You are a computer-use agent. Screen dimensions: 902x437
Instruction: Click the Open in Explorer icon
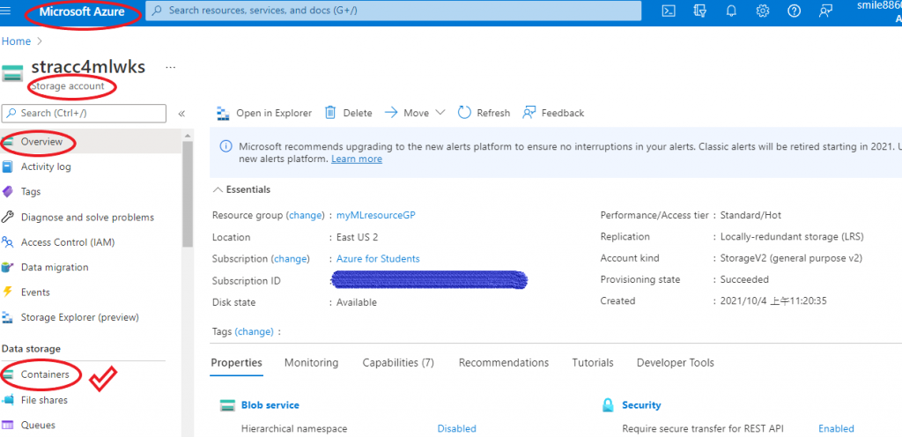pyautogui.click(x=223, y=113)
